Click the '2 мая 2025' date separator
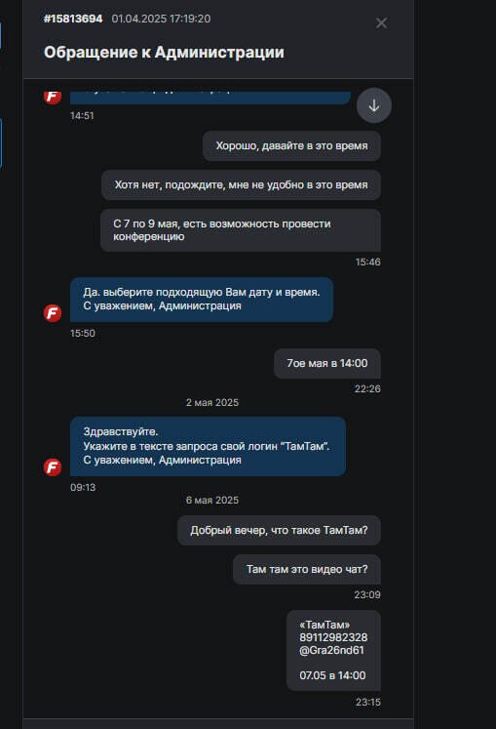496x729 pixels. [x=212, y=403]
